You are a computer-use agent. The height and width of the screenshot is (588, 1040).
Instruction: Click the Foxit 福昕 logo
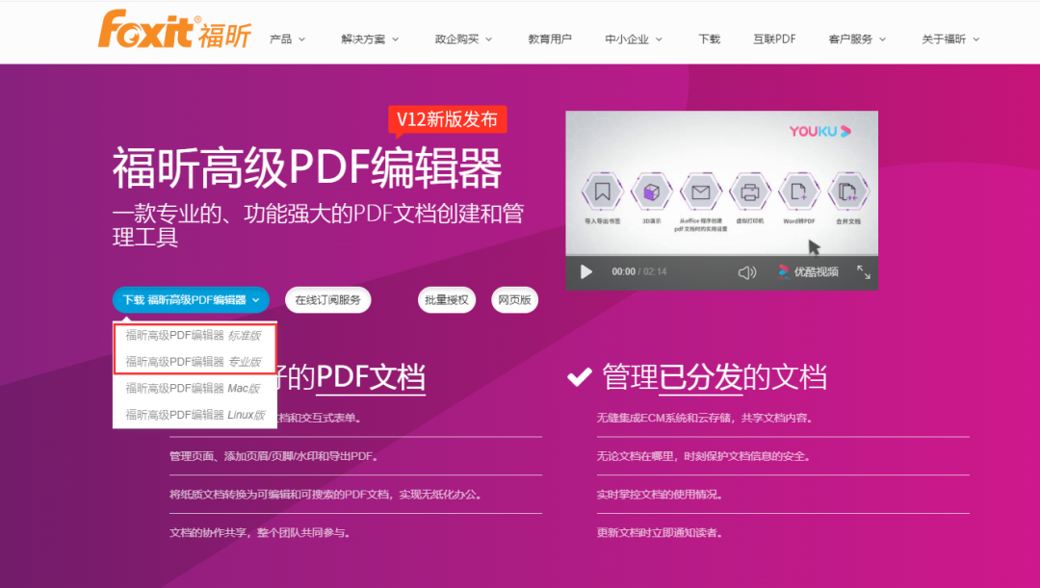174,29
